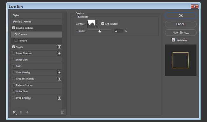
Task: Select the Drop Shadow row label
Action: pos(24,98)
